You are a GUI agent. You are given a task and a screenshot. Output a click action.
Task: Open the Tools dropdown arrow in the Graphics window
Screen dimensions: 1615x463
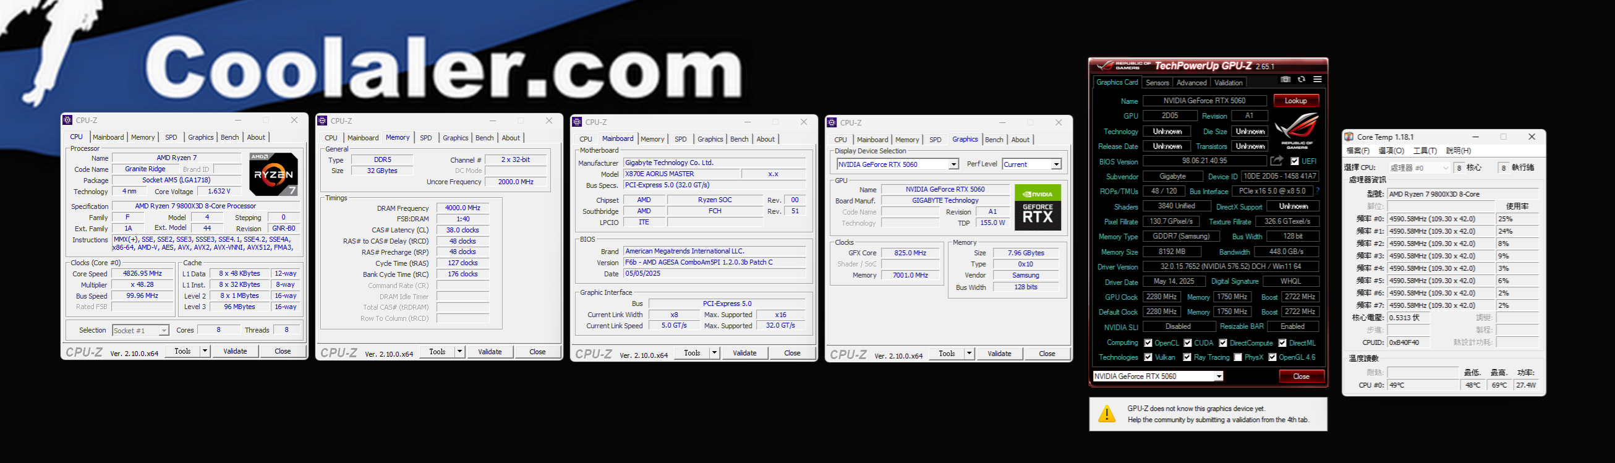point(969,354)
